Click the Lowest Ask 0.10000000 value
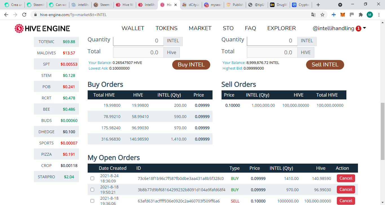This screenshot has height=205, width=385. pyautogui.click(x=120, y=68)
